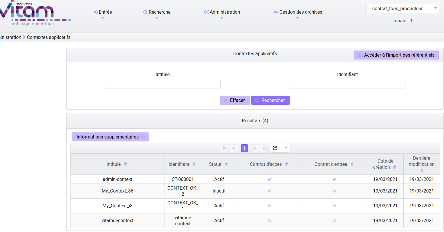This screenshot has height=232, width=444.
Task: Sort results by Intitulé column arrows
Action: pos(125,164)
